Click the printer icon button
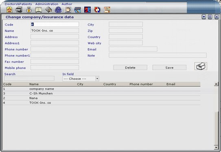Image resolution: width=221 pixels, height=152 pixels. click(201, 66)
